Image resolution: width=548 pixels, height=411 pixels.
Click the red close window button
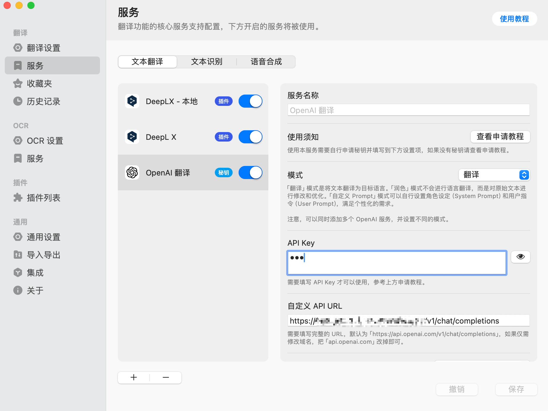click(7, 5)
